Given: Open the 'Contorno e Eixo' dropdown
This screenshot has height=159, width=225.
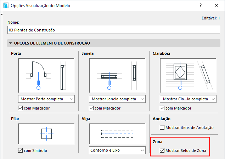Looking at the screenshot, I should coord(117,151).
